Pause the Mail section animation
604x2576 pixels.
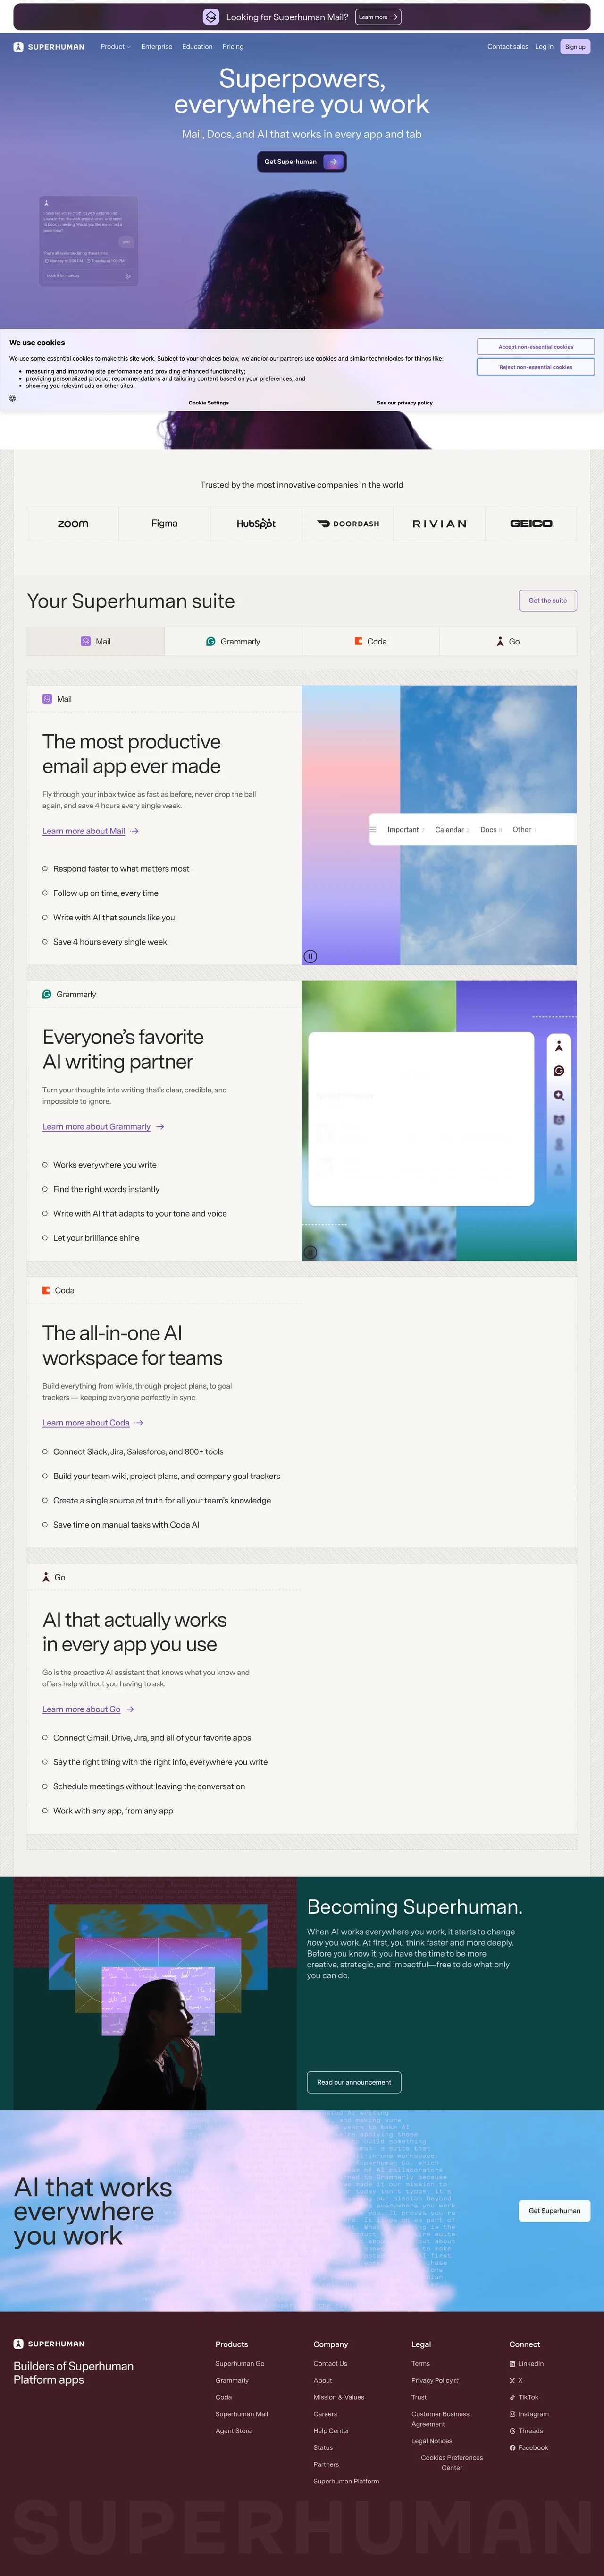tap(310, 956)
